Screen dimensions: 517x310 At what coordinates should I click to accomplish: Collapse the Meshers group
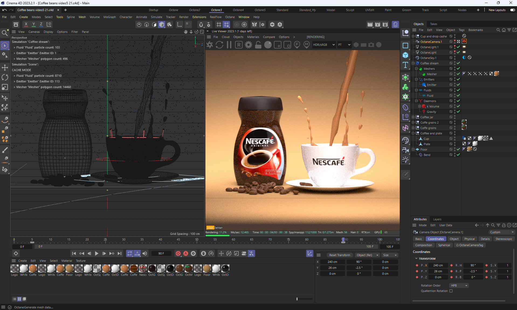(416, 69)
